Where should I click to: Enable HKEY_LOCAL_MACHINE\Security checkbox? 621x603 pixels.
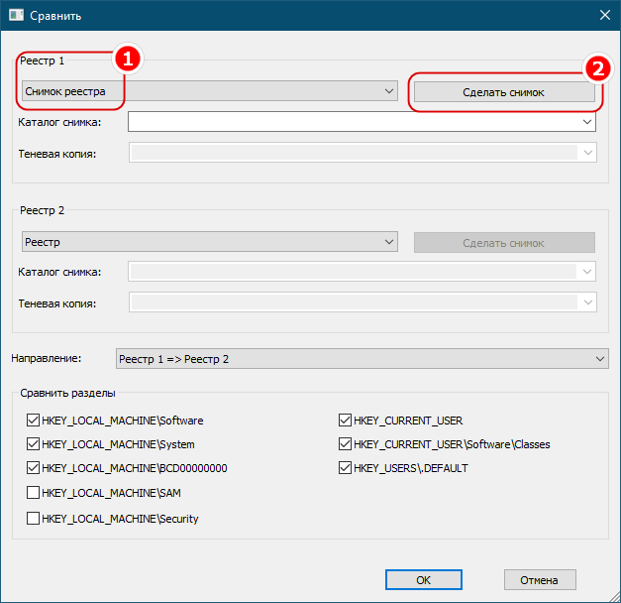(x=33, y=518)
